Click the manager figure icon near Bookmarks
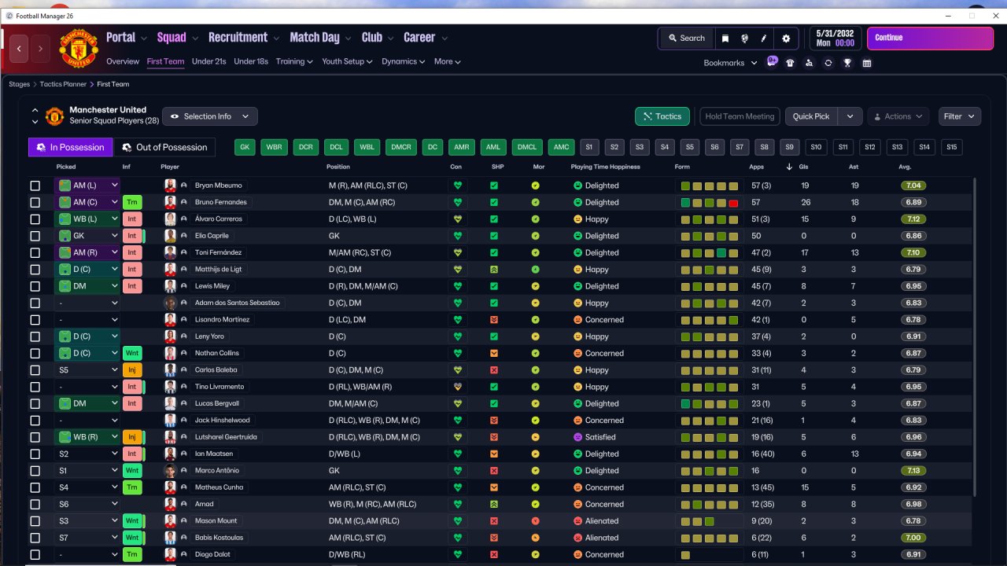 click(x=809, y=63)
